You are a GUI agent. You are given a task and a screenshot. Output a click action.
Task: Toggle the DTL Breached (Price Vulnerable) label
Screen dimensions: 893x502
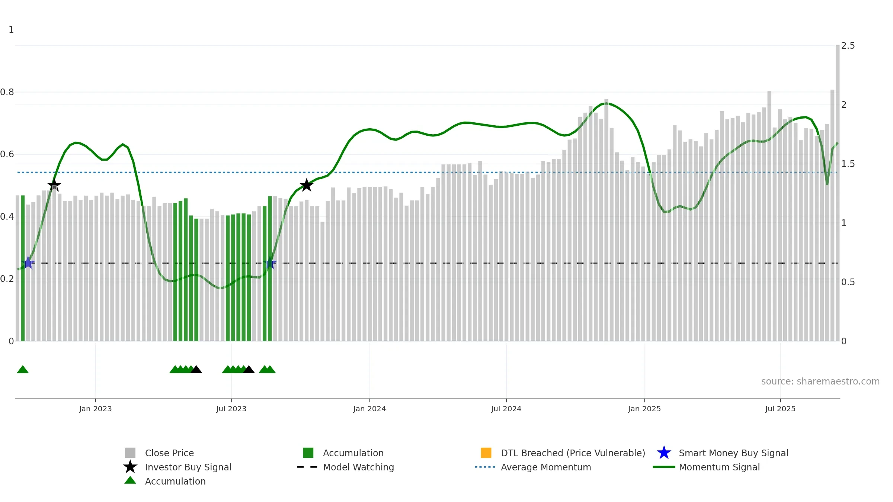573,453
